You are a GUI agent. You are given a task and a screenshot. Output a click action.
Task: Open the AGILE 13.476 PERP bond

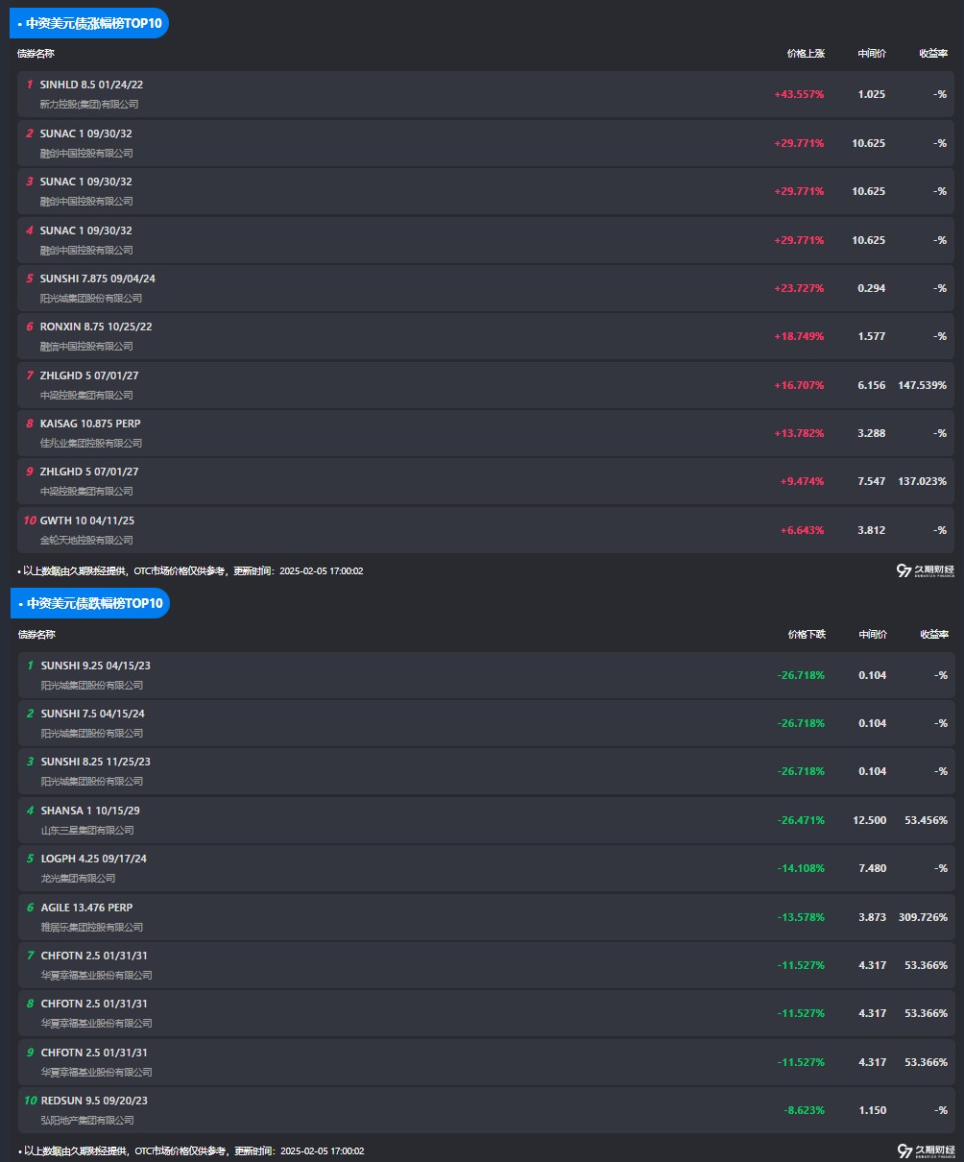point(86,908)
